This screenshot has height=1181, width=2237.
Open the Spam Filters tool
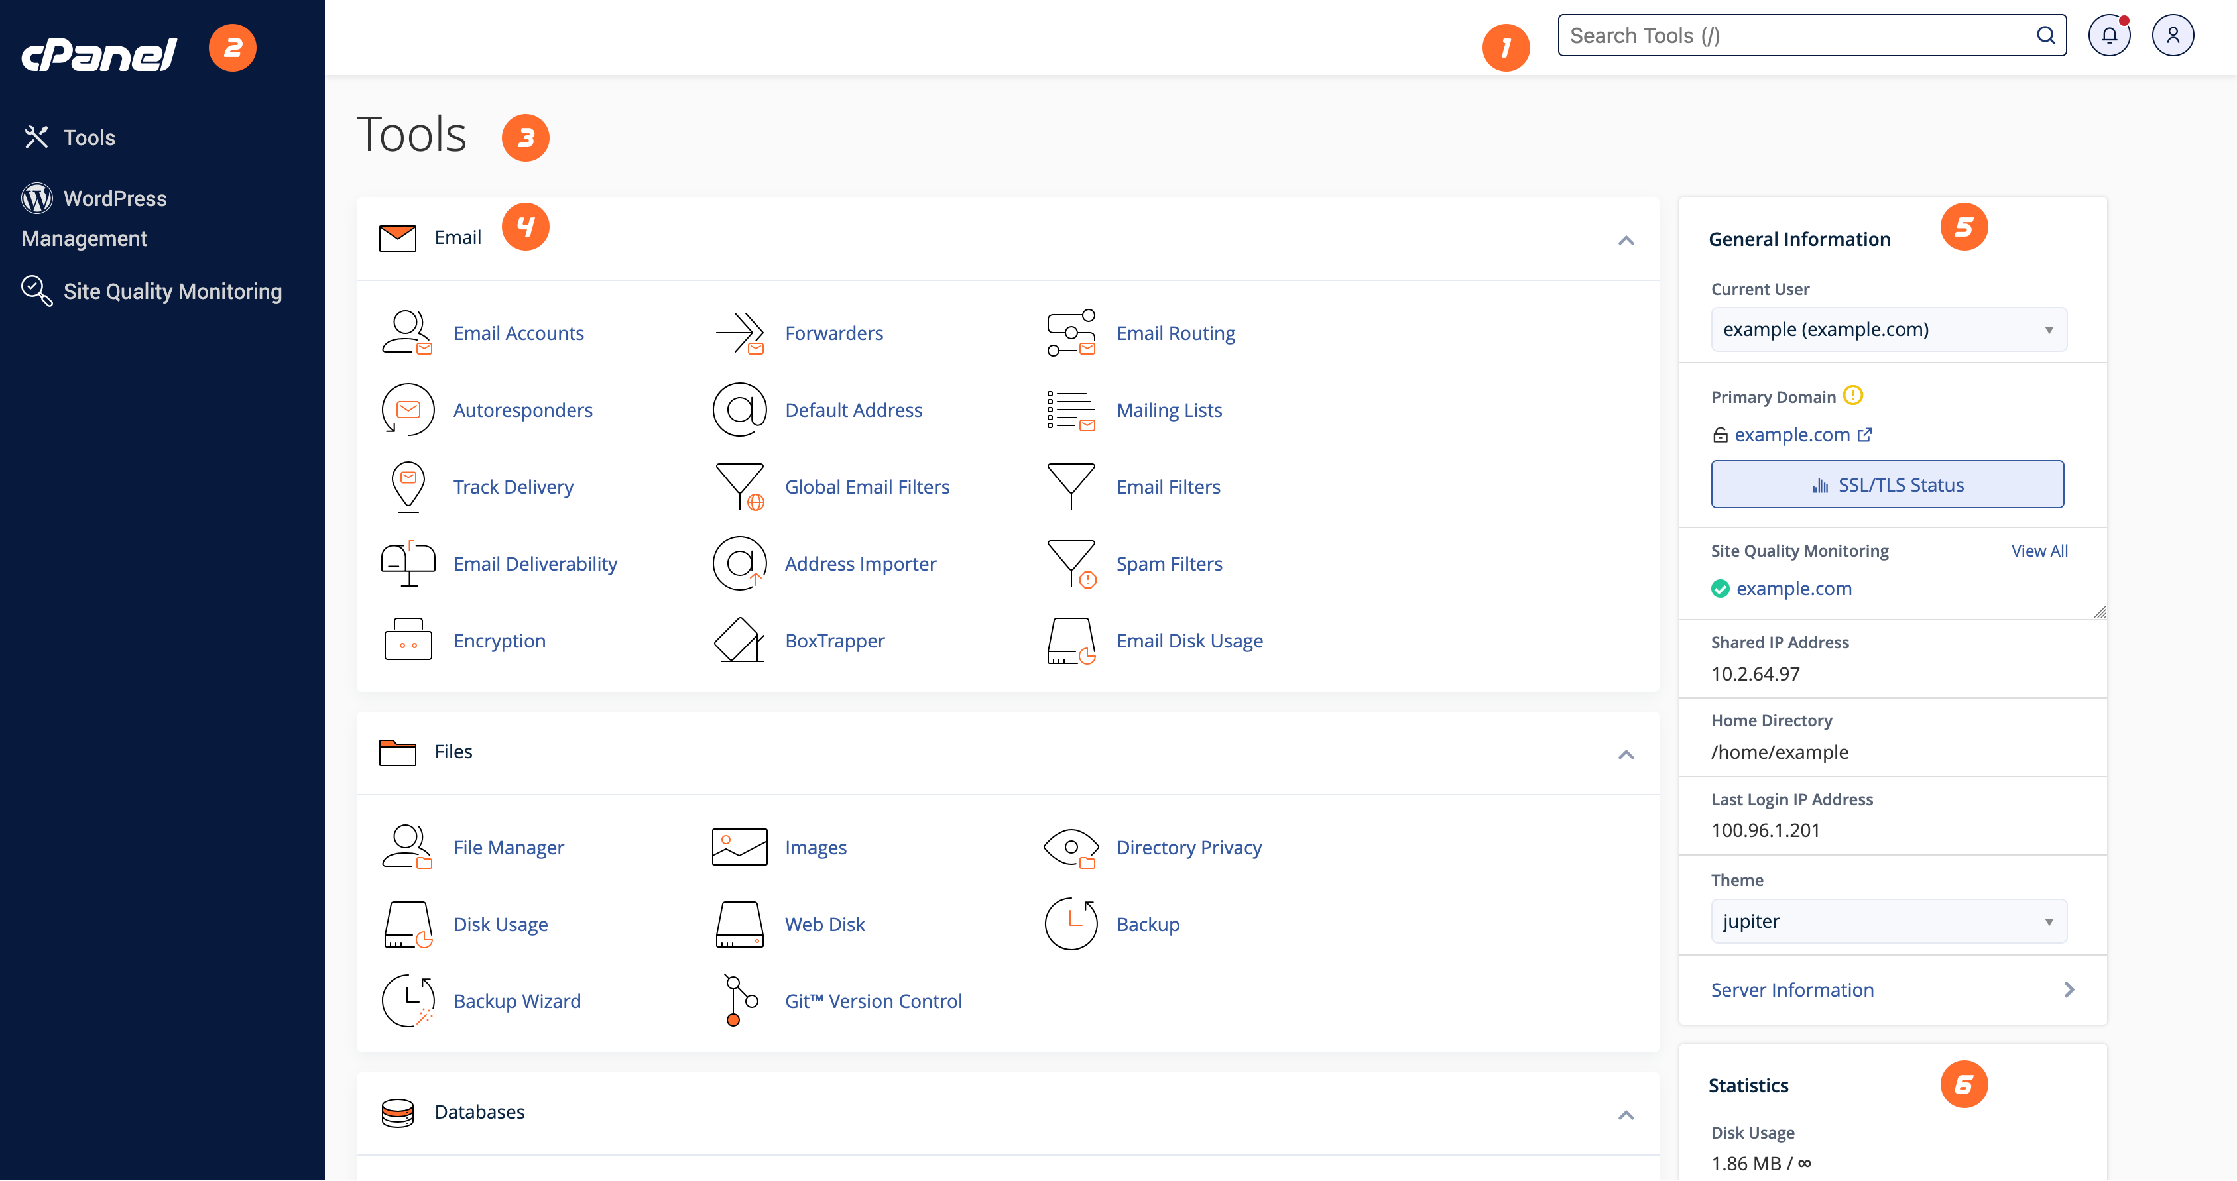point(1169,563)
